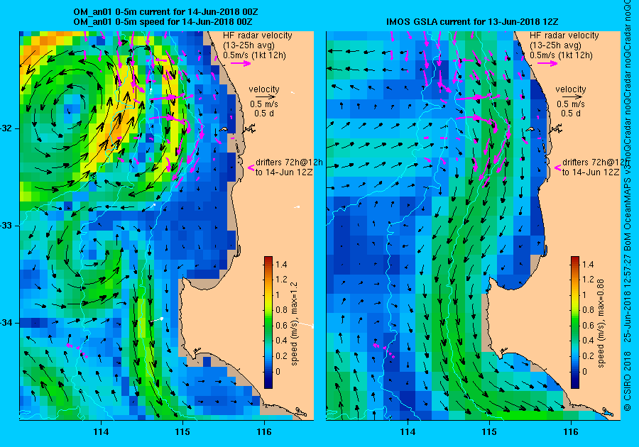The width and height of the screenshot is (639, 447).
Task: Click the '116' longitude label under right map
Action: click(x=571, y=432)
